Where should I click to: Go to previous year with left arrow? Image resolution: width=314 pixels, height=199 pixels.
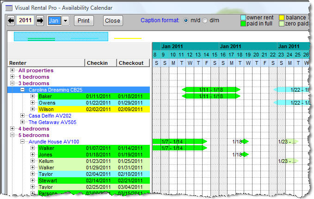click(x=11, y=21)
